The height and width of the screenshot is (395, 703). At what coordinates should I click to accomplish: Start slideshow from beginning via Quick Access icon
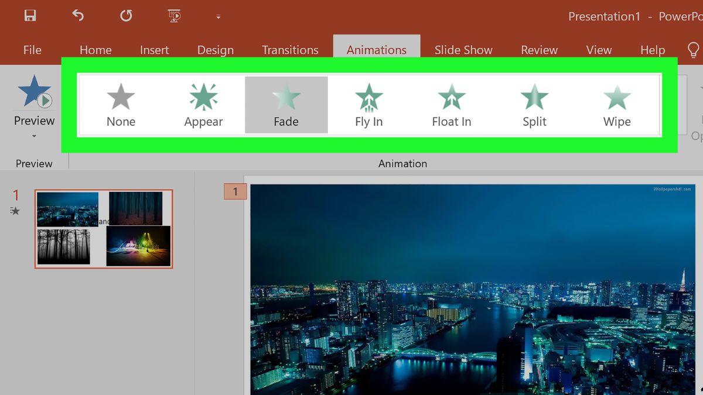pos(173,16)
